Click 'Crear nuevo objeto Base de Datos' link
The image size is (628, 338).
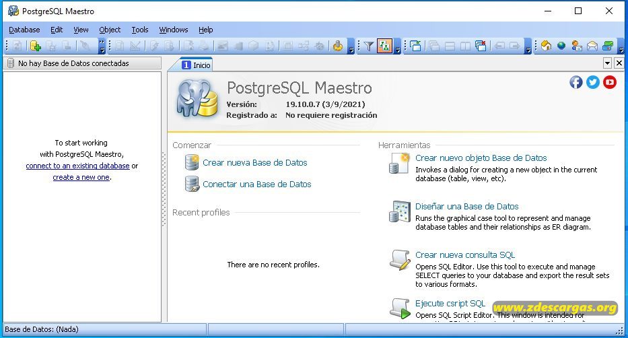[481, 158]
